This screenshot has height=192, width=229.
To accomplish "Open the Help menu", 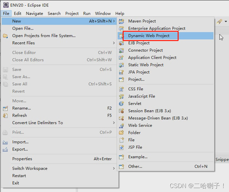I will [x=120, y=14].
